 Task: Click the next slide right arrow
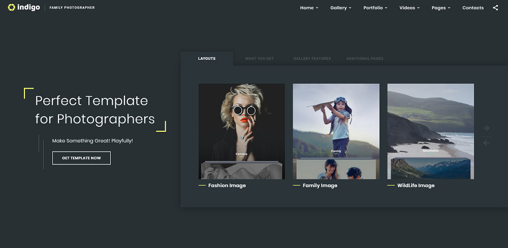pyautogui.click(x=486, y=128)
